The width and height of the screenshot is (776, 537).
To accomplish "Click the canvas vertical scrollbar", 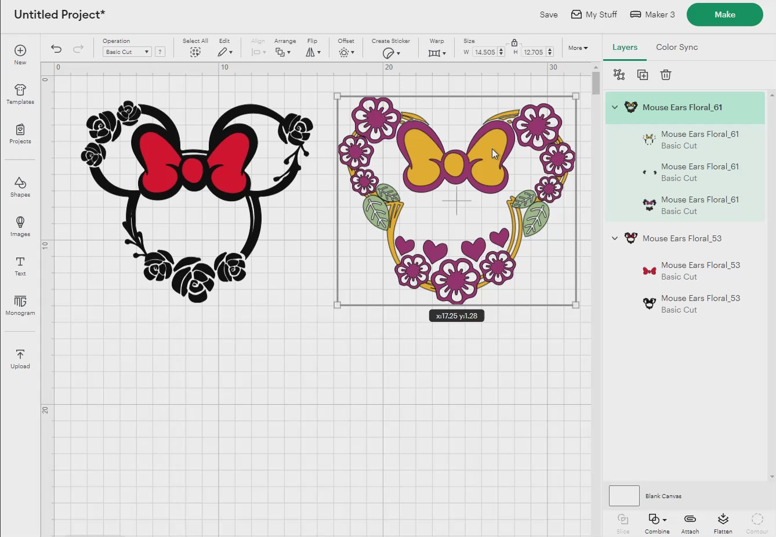I will (x=596, y=84).
